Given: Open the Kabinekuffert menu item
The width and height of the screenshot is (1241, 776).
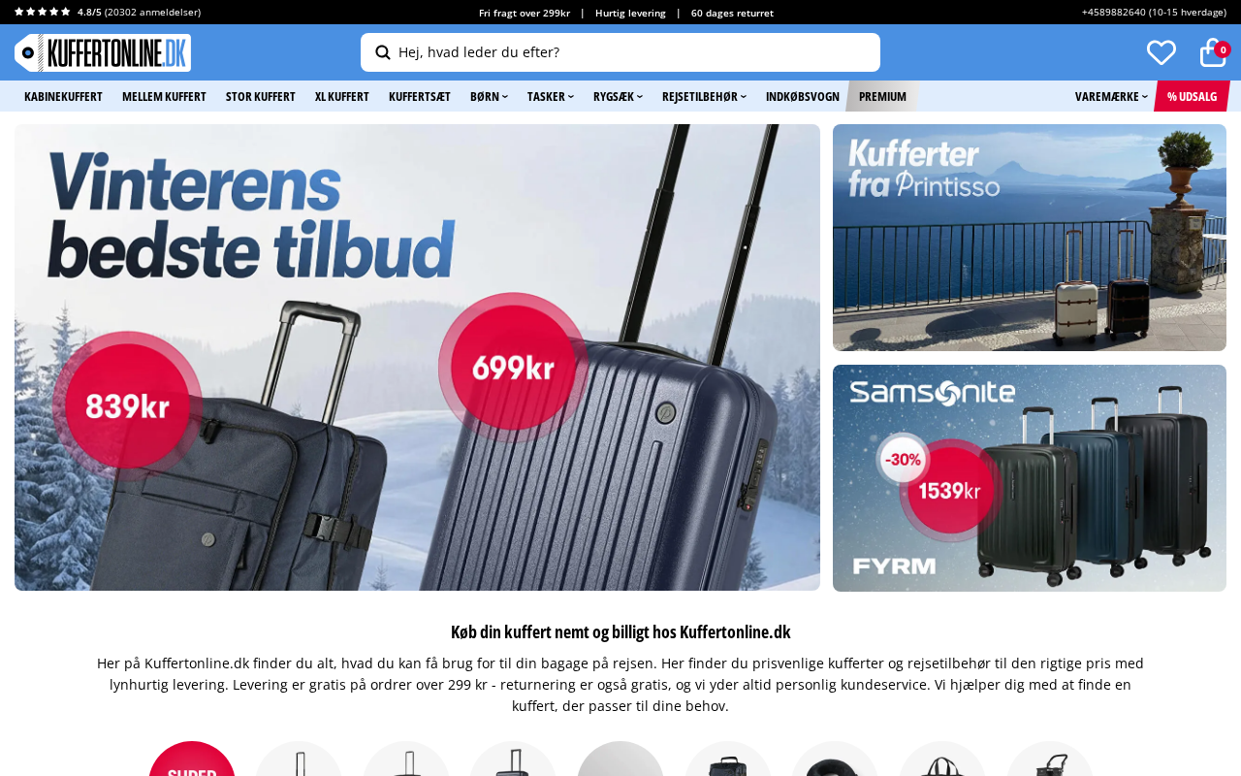Looking at the screenshot, I should [x=63, y=96].
